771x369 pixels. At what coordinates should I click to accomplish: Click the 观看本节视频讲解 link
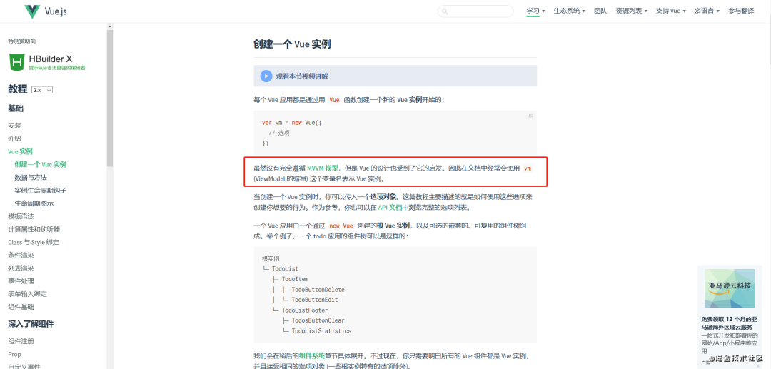pos(302,76)
